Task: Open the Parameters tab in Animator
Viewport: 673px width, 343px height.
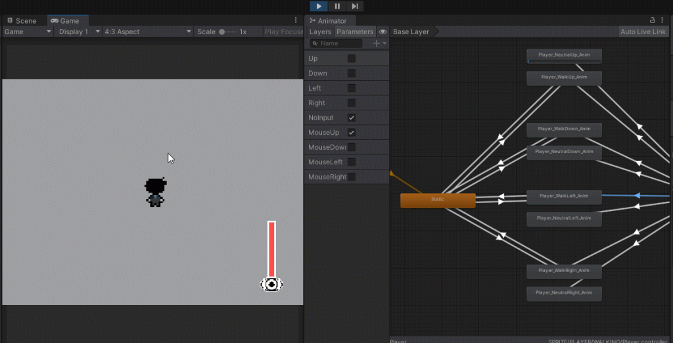Action: [354, 32]
